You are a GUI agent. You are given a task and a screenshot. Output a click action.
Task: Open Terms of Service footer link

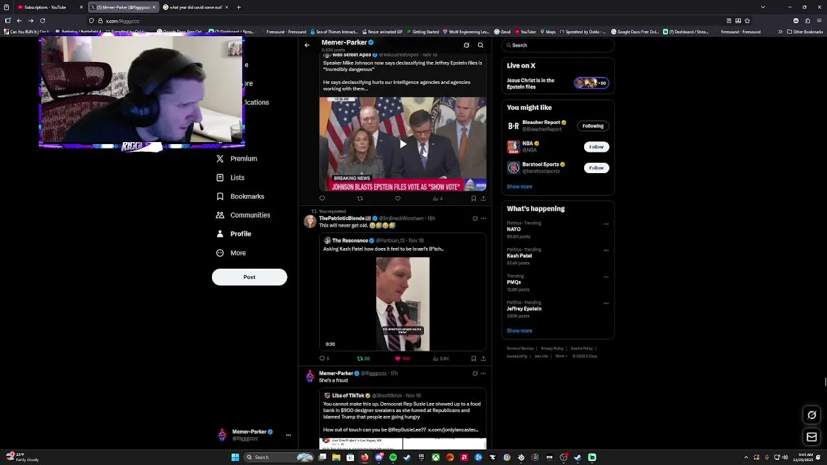[520, 349]
